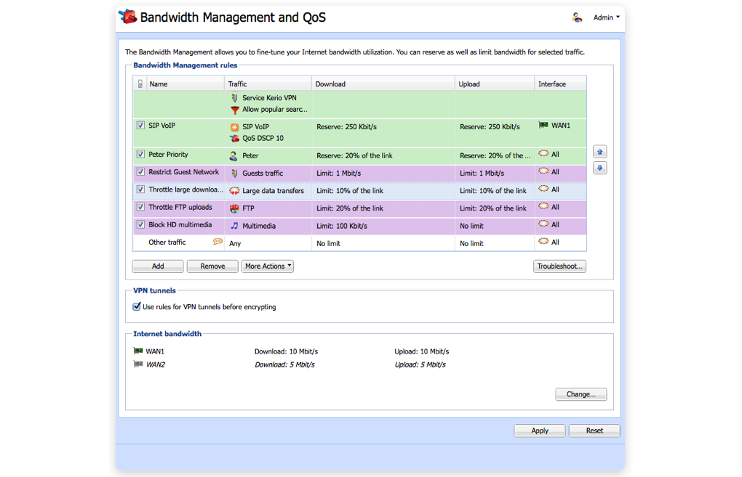
Task: Click the FTP traffic icon
Action: point(234,208)
